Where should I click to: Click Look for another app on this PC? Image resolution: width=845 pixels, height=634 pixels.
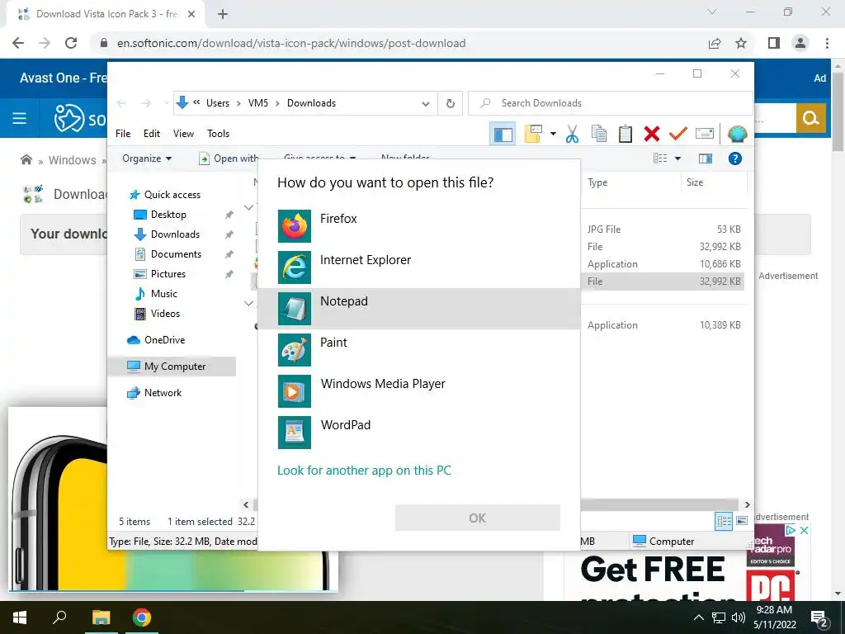[x=364, y=470]
